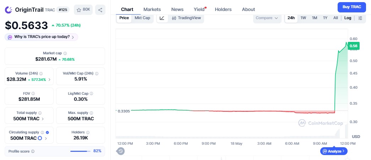Select Mkt Cap chart mode
371x160 pixels.
coord(142,18)
